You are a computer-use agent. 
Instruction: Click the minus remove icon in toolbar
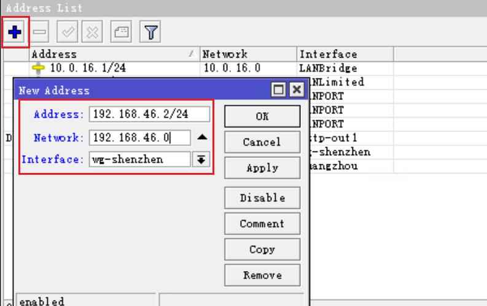40,31
